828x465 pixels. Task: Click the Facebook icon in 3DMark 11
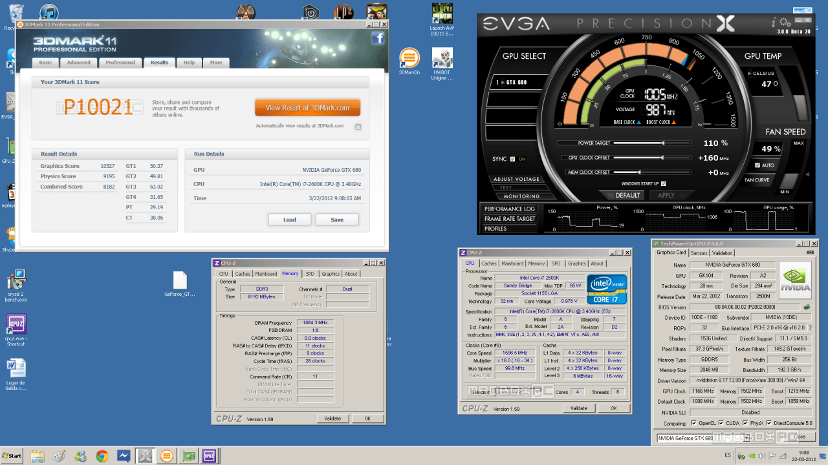click(x=378, y=38)
